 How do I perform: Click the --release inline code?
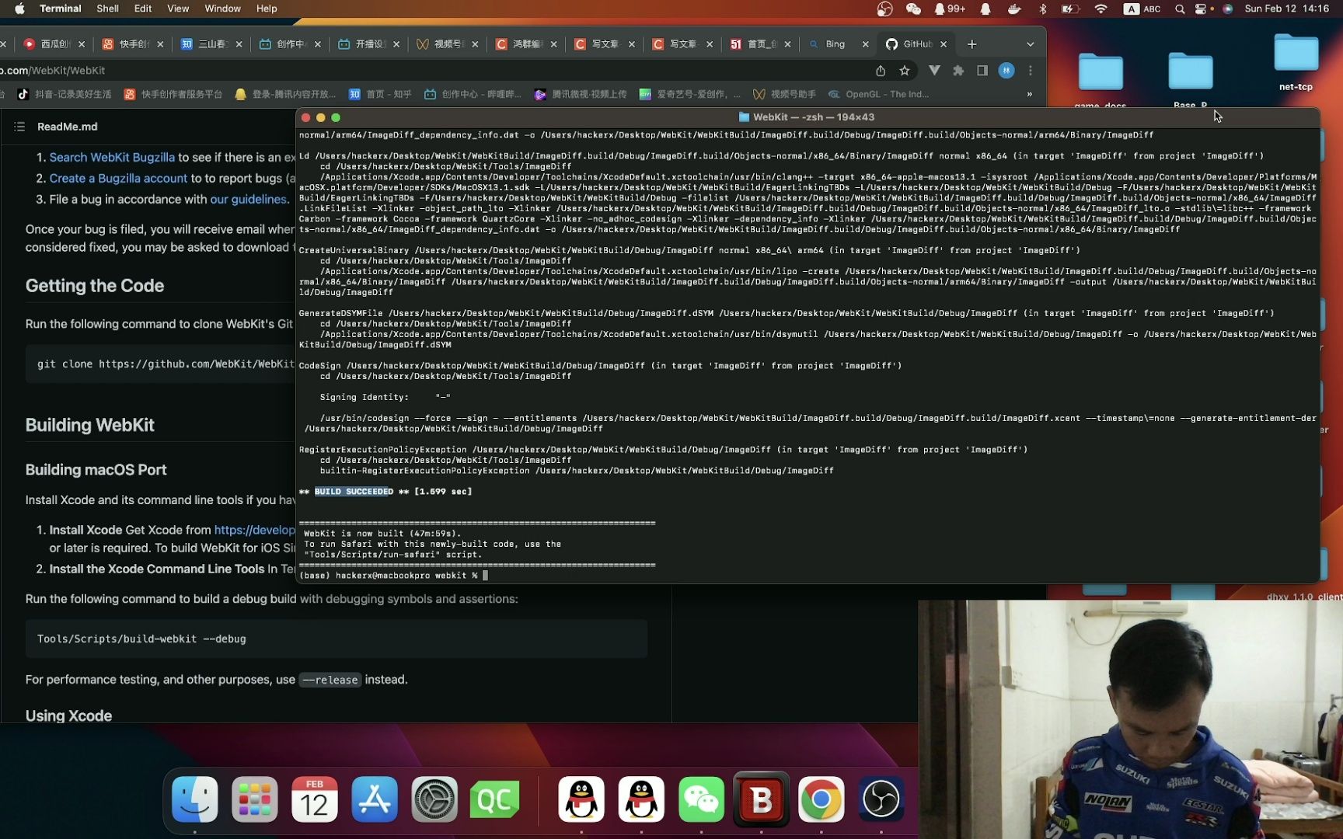(330, 680)
